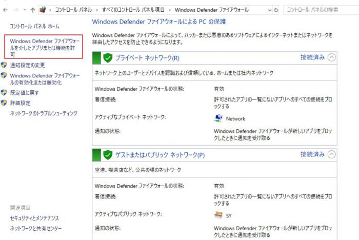
Task: Click the Control Panel icon in the address bar
Action: pyautogui.click(x=43, y=10)
